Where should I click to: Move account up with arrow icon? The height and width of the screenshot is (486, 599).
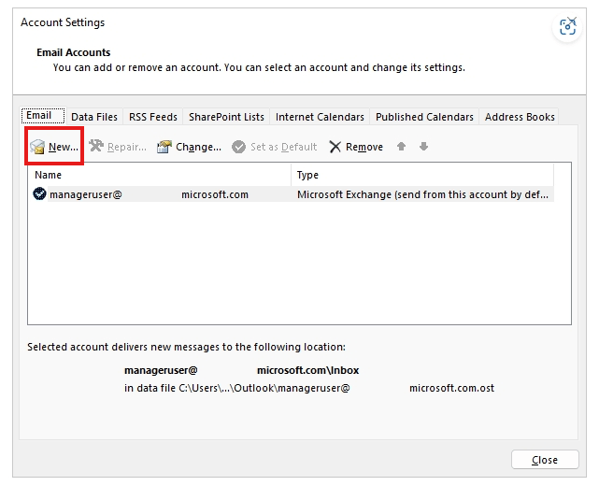point(401,147)
